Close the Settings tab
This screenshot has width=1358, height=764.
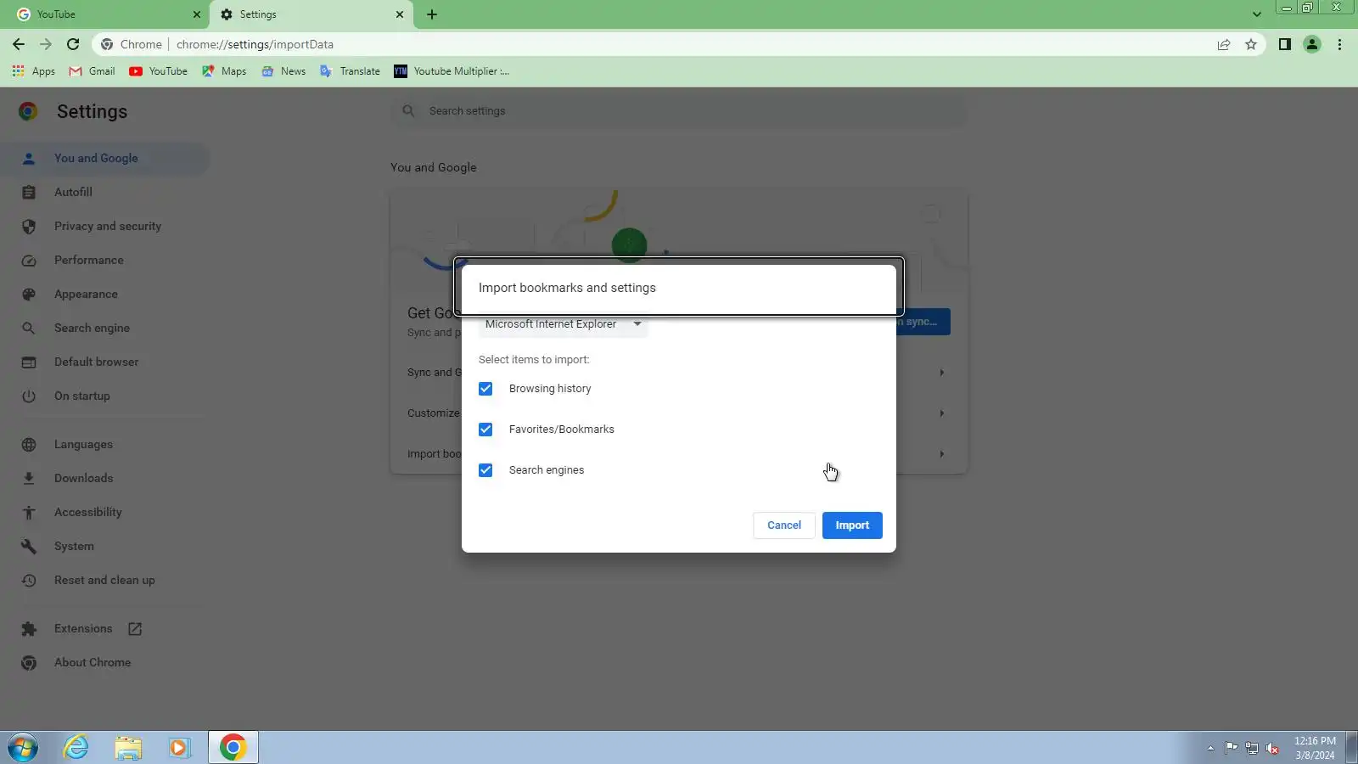click(x=400, y=14)
